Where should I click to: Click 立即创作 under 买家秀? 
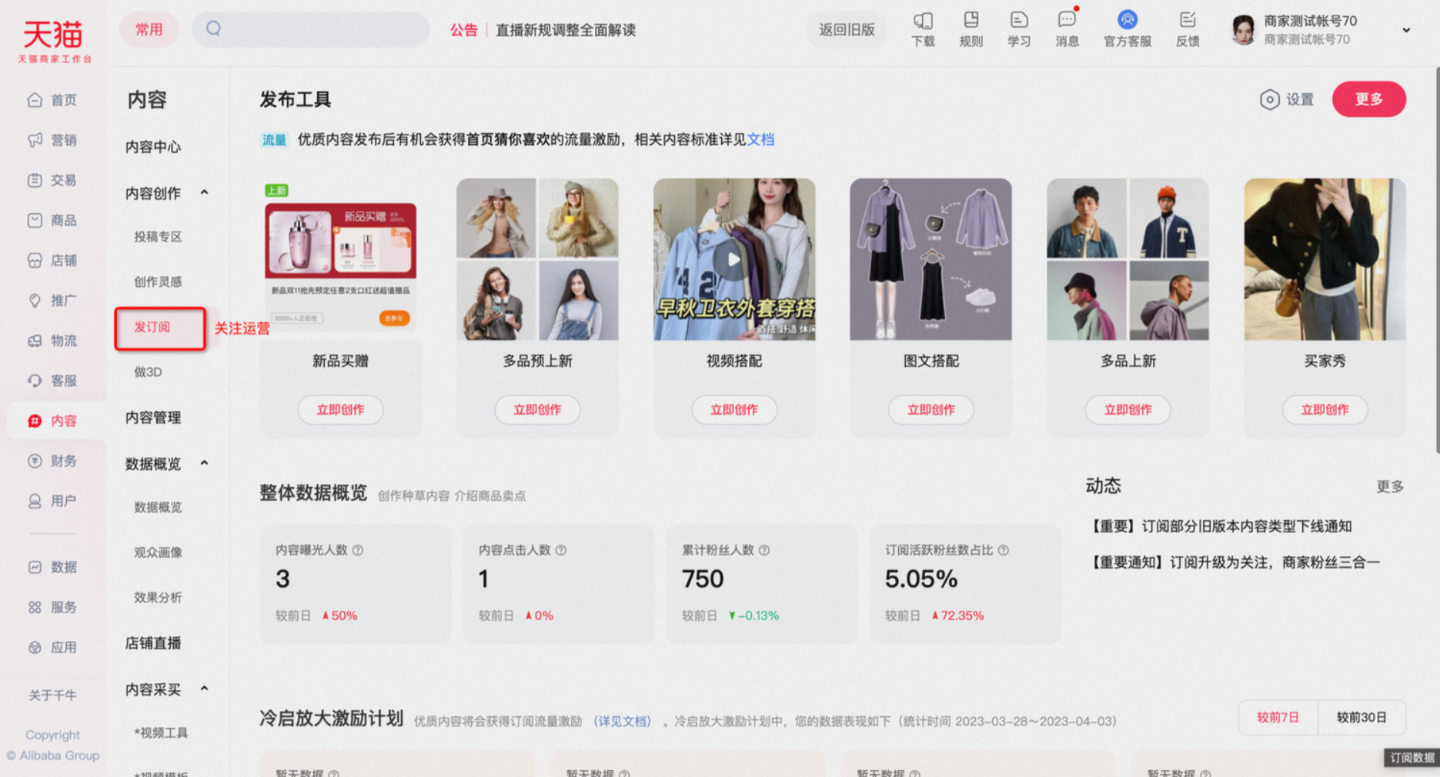[1325, 410]
